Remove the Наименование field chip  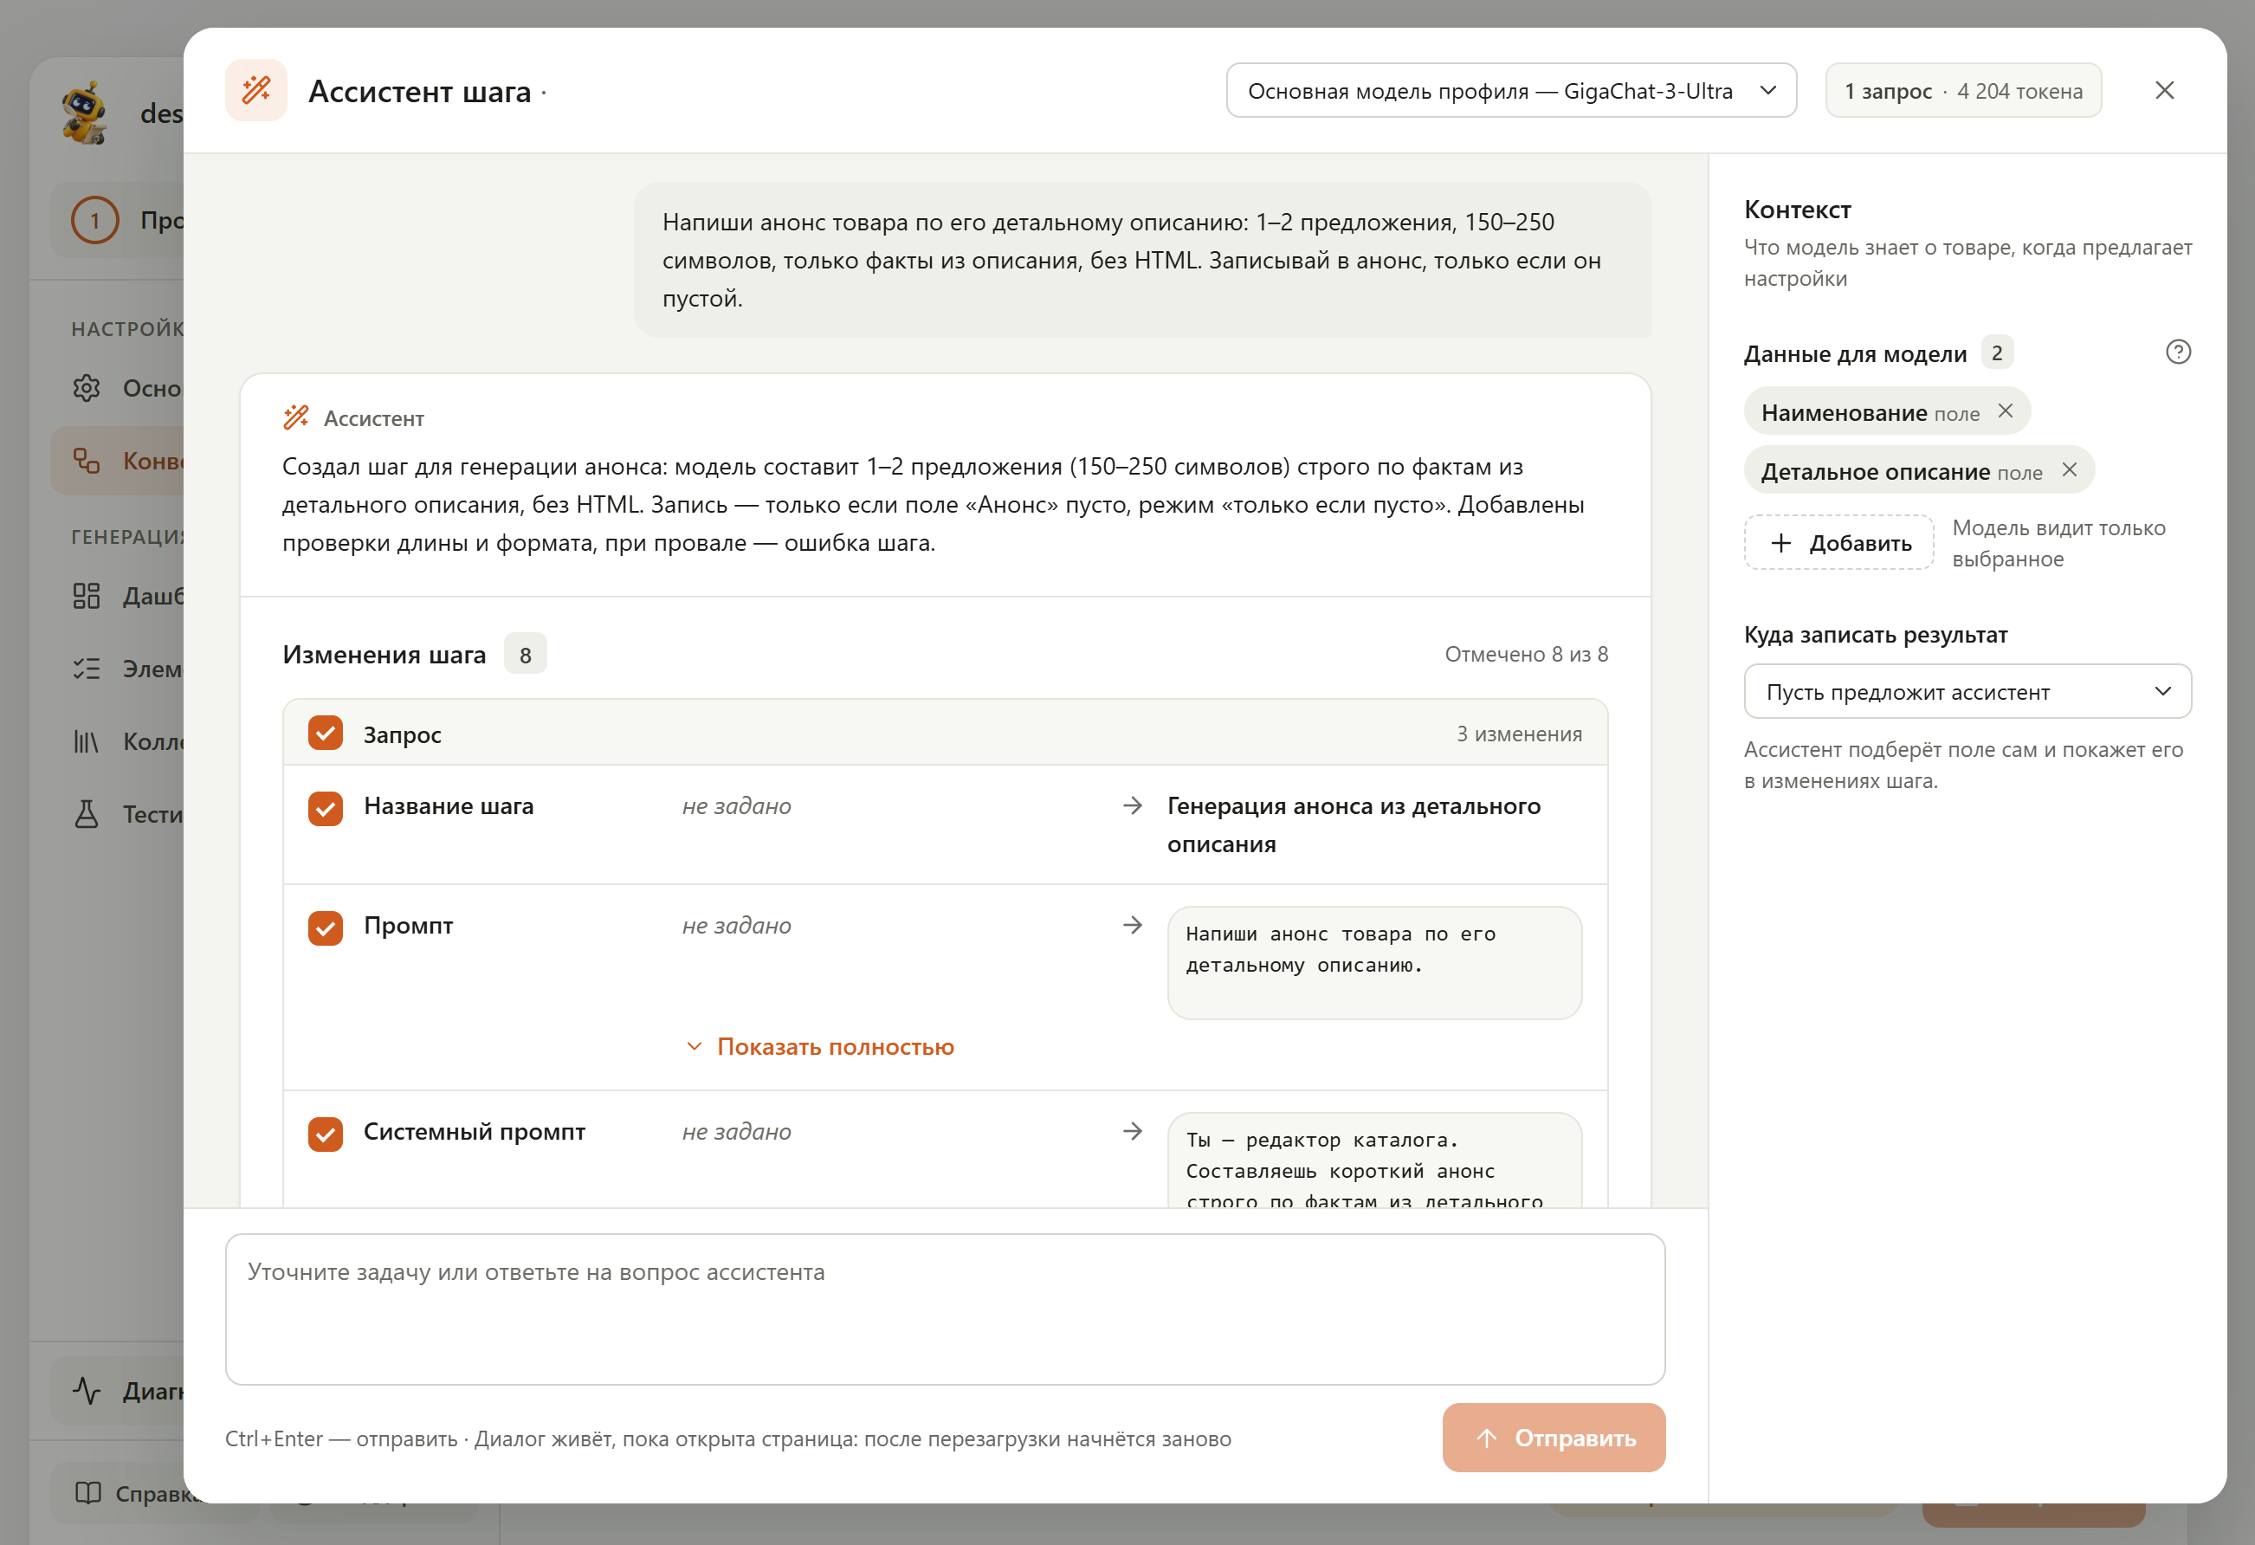pyautogui.click(x=2005, y=411)
